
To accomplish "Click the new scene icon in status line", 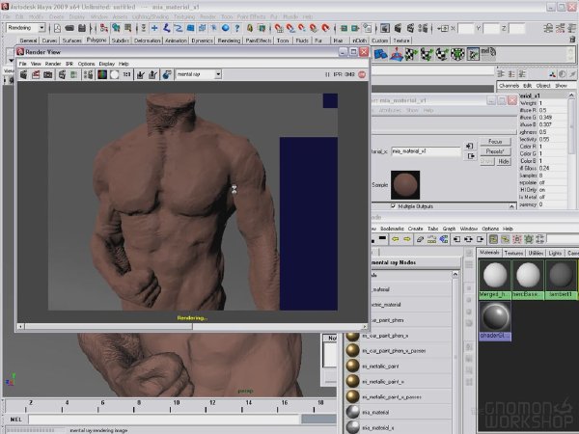I will 57,28.
